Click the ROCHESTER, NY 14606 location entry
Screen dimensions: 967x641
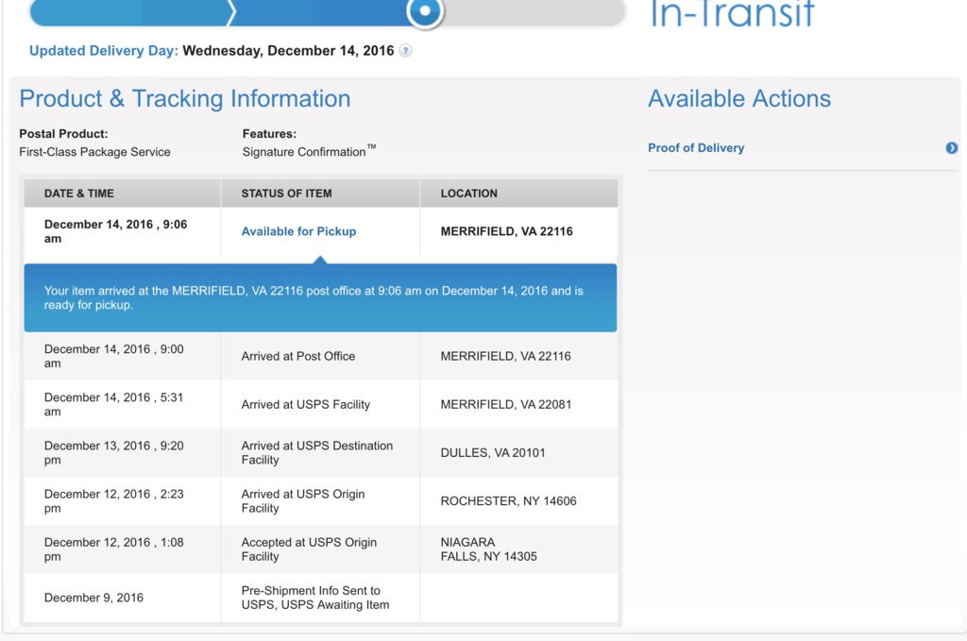[x=508, y=501]
